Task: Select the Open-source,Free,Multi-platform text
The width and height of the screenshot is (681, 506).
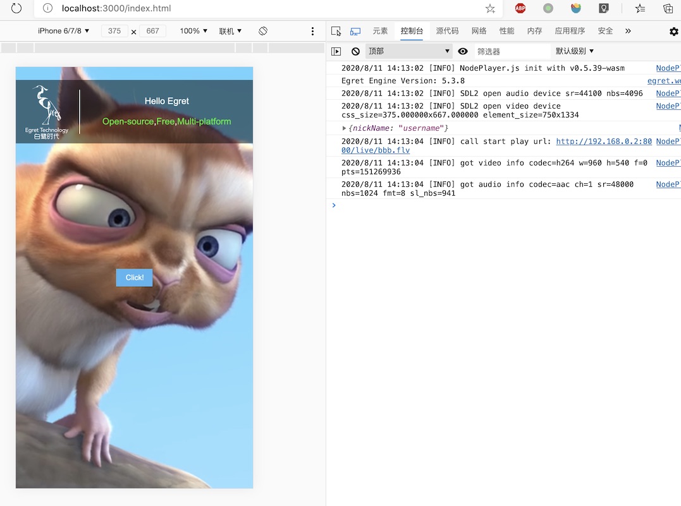Action: point(167,121)
